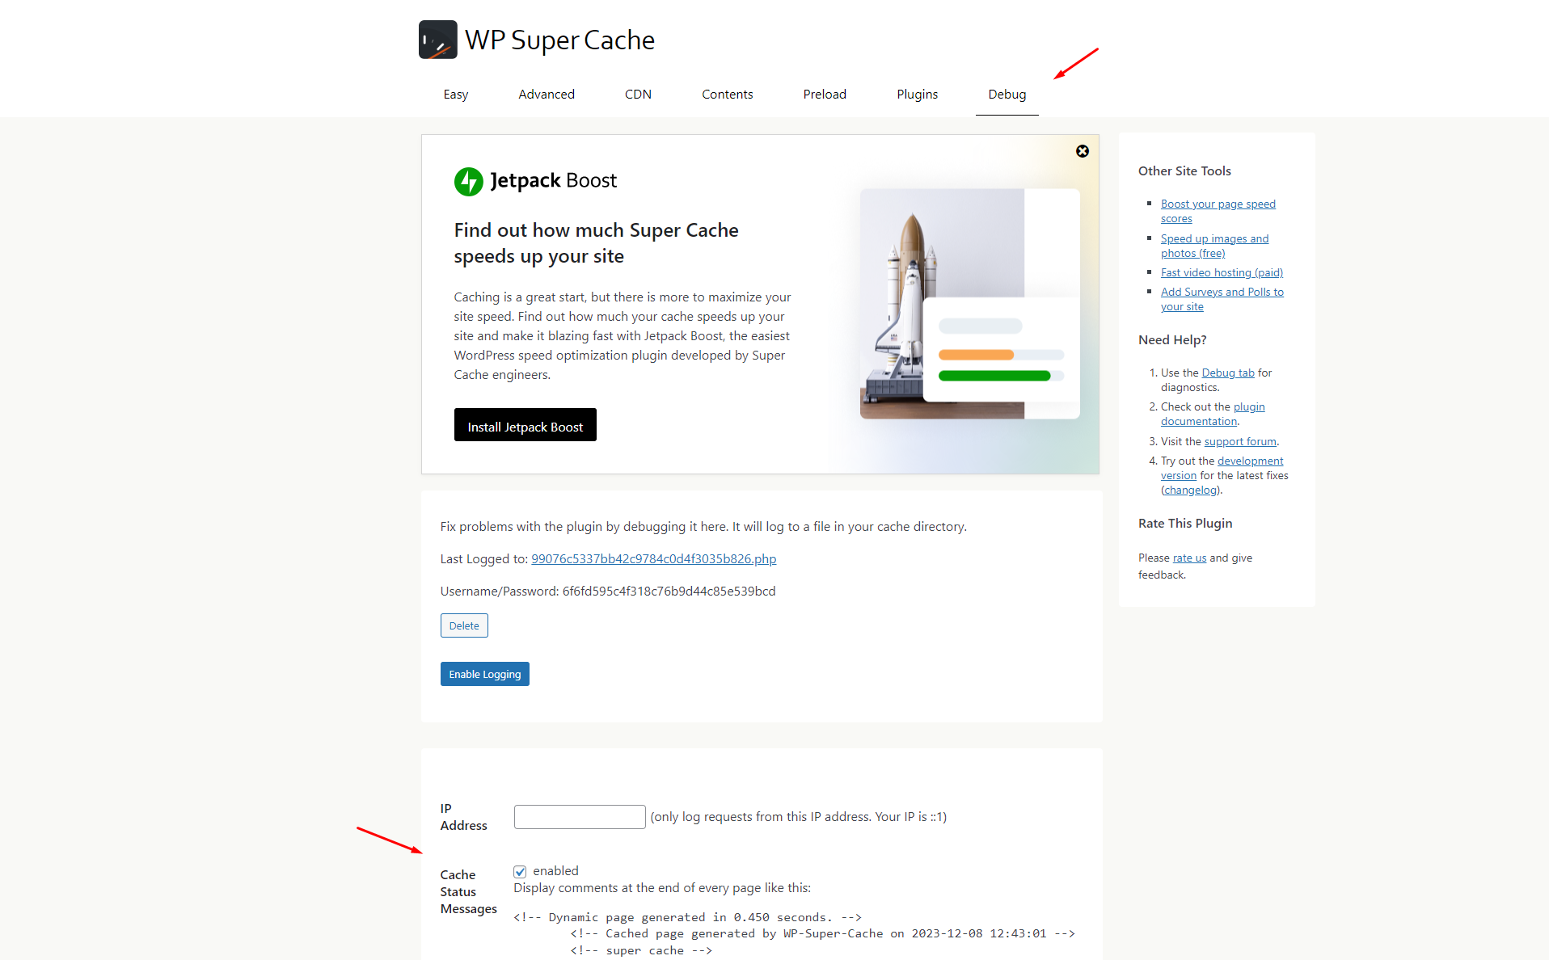This screenshot has width=1549, height=960.
Task: Open Add Surveys and Polls link
Action: [1222, 299]
